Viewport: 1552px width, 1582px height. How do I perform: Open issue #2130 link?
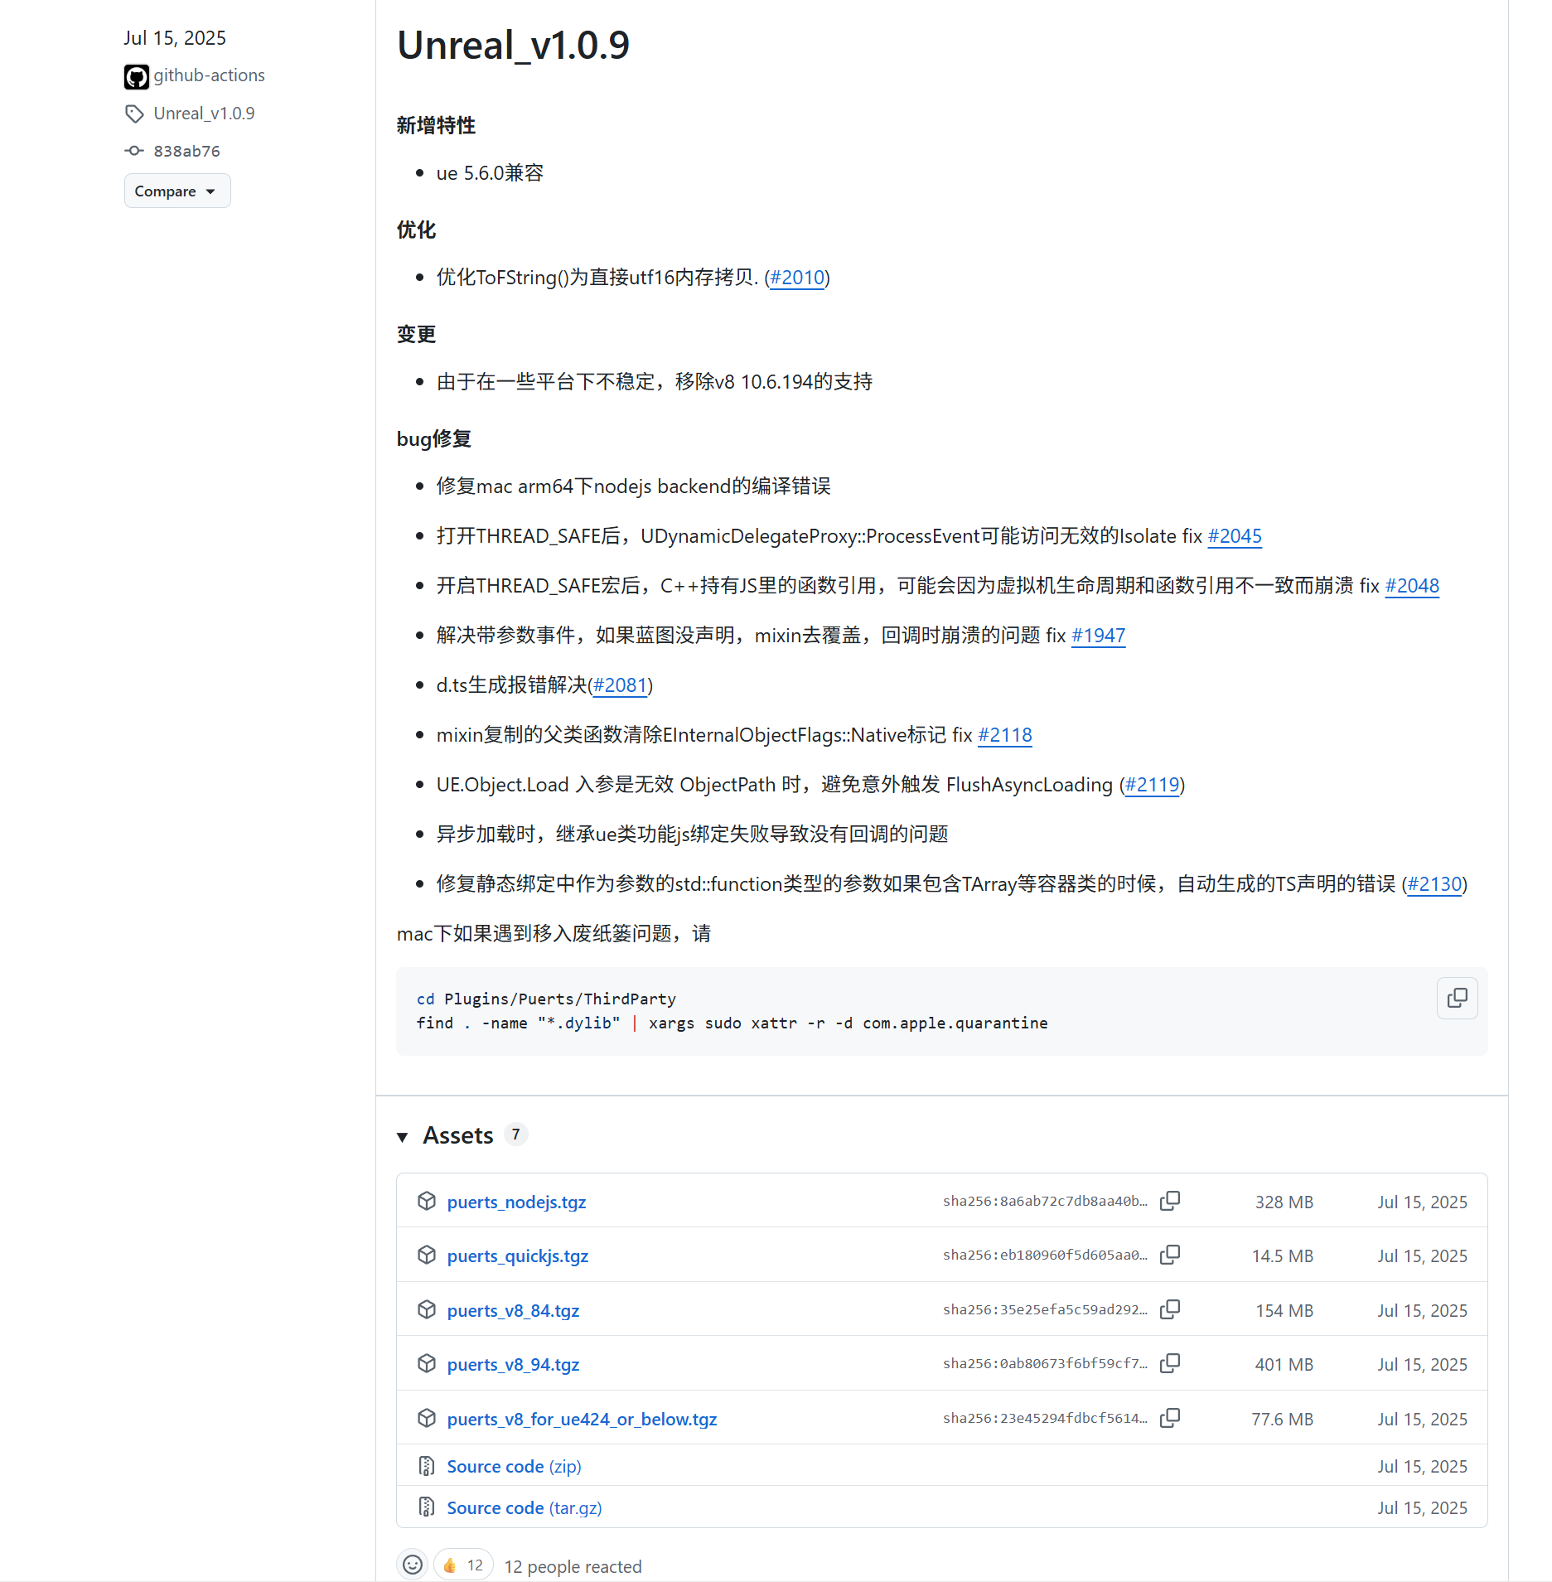point(1434,884)
